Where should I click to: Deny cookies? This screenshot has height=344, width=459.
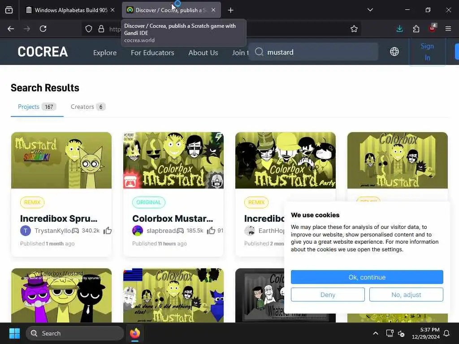click(328, 295)
